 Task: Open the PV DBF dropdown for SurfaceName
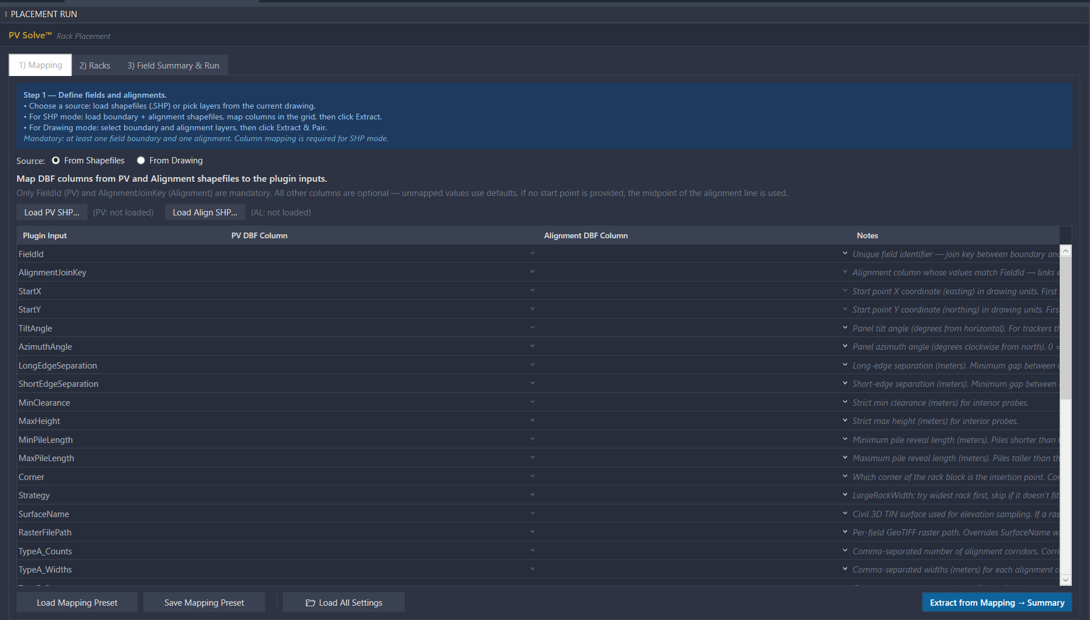click(x=532, y=514)
